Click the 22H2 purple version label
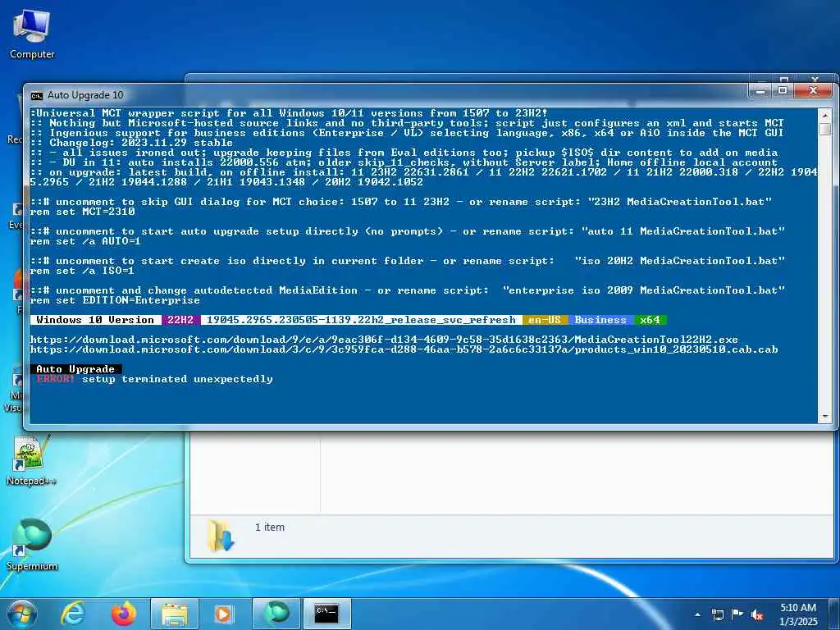The width and height of the screenshot is (840, 630). click(180, 320)
